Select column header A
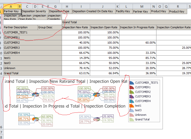Image resolution: width=191 pixels, height=139 pixels. point(11,6)
